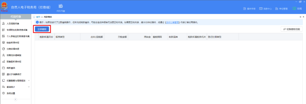Click the 登记注册类型 column header
This screenshot has height=104, width=306.
coord(223,37)
